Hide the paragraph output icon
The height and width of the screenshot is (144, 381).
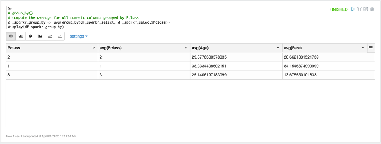pos(366,9)
